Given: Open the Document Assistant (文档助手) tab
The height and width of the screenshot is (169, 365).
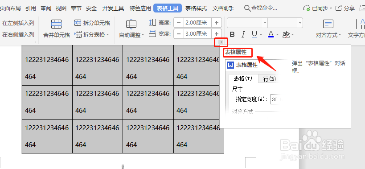Looking at the screenshot, I should tap(223, 8).
